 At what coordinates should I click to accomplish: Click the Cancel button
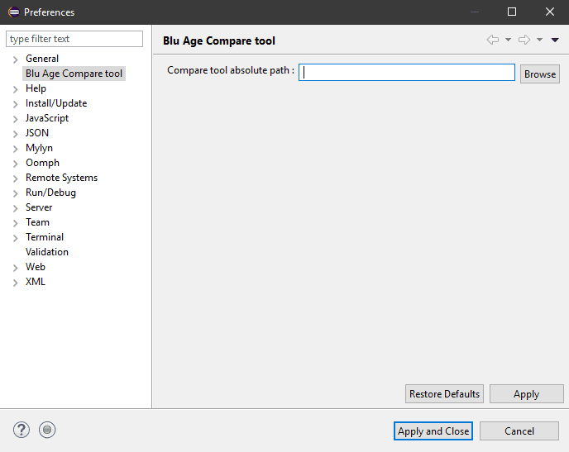pos(519,431)
